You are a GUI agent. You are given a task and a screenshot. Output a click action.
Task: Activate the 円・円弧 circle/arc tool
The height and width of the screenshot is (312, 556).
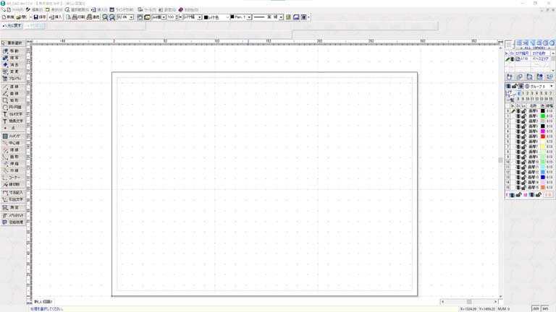click(12, 107)
